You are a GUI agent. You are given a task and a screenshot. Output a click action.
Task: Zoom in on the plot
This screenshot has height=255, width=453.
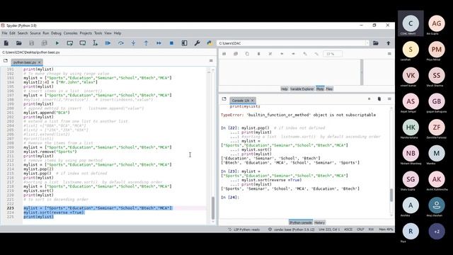click(305, 54)
